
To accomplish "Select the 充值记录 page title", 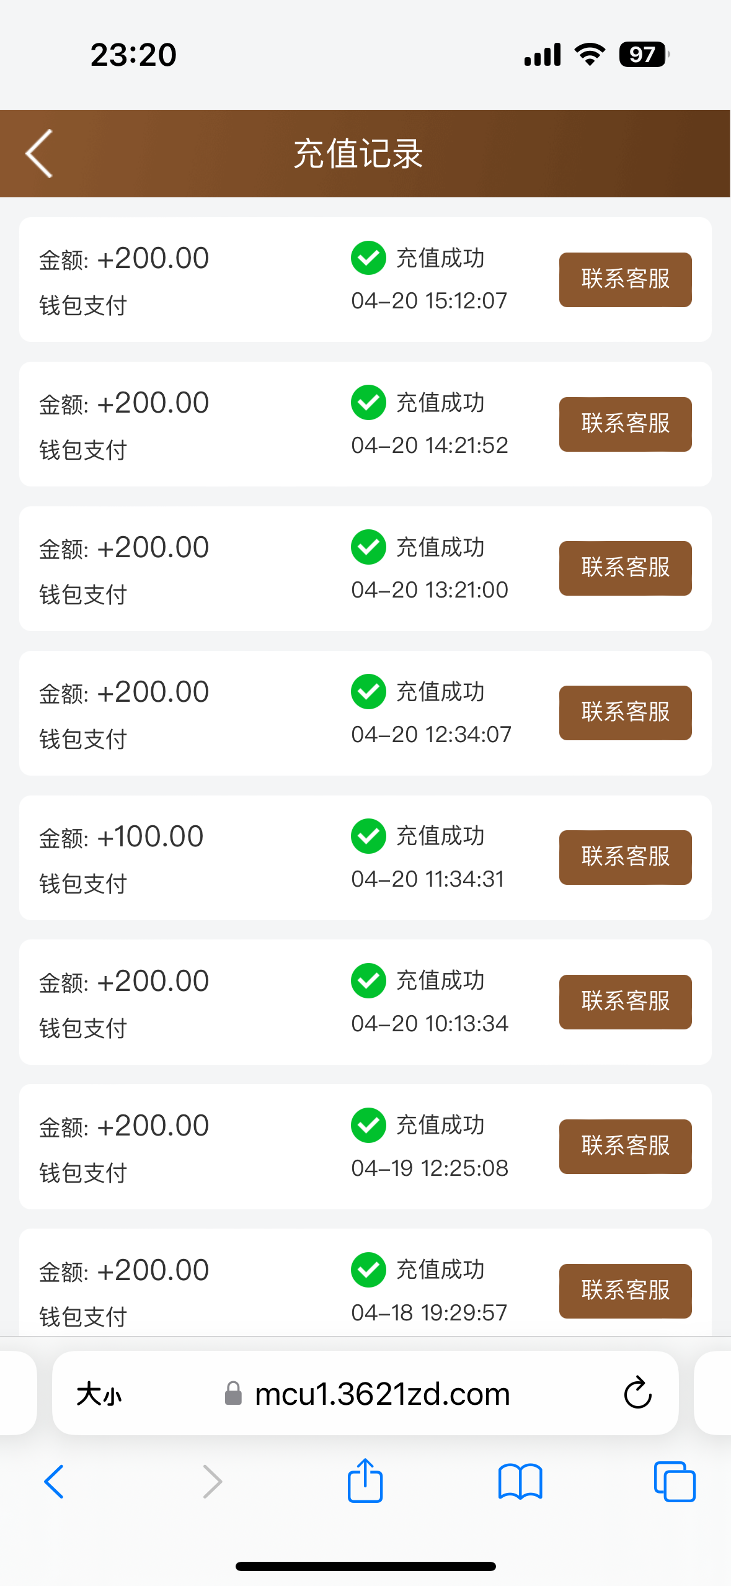I will [358, 154].
